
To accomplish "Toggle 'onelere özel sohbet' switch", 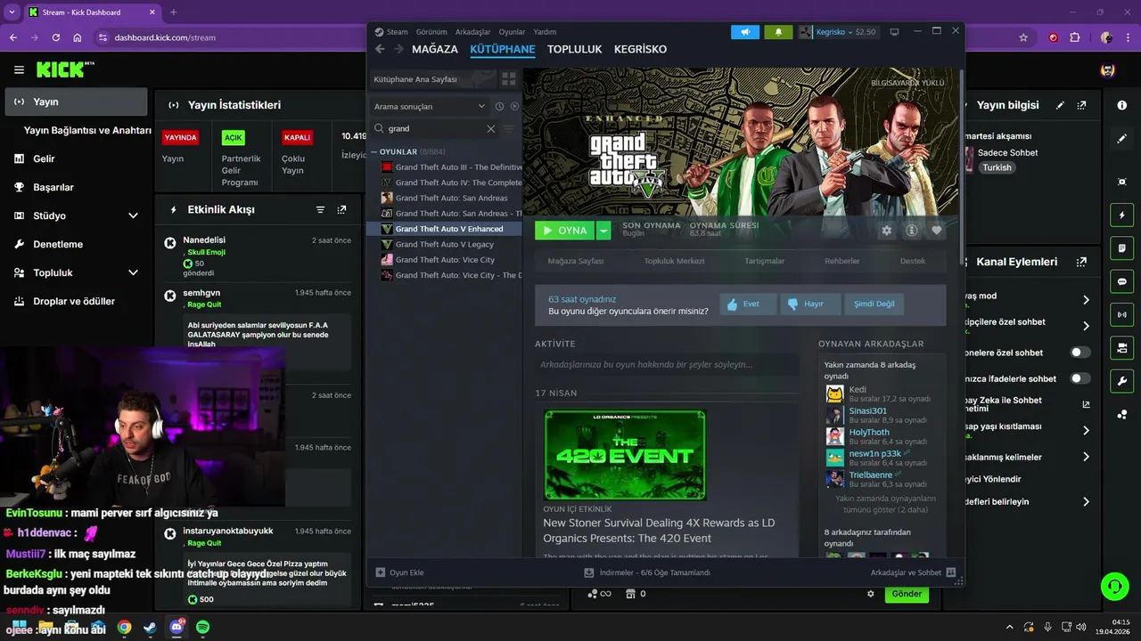I will 1080,353.
